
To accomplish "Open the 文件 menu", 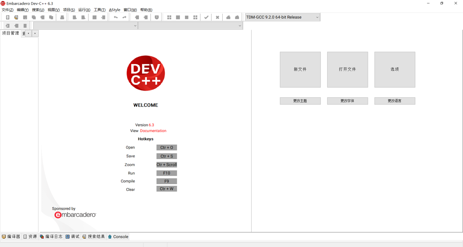I will tap(8, 10).
